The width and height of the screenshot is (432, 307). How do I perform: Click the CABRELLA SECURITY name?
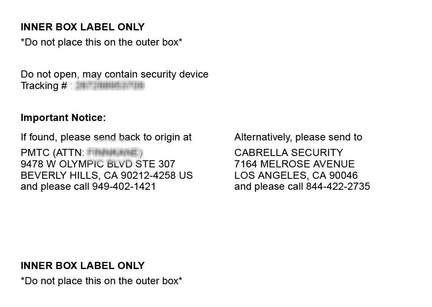tap(289, 152)
